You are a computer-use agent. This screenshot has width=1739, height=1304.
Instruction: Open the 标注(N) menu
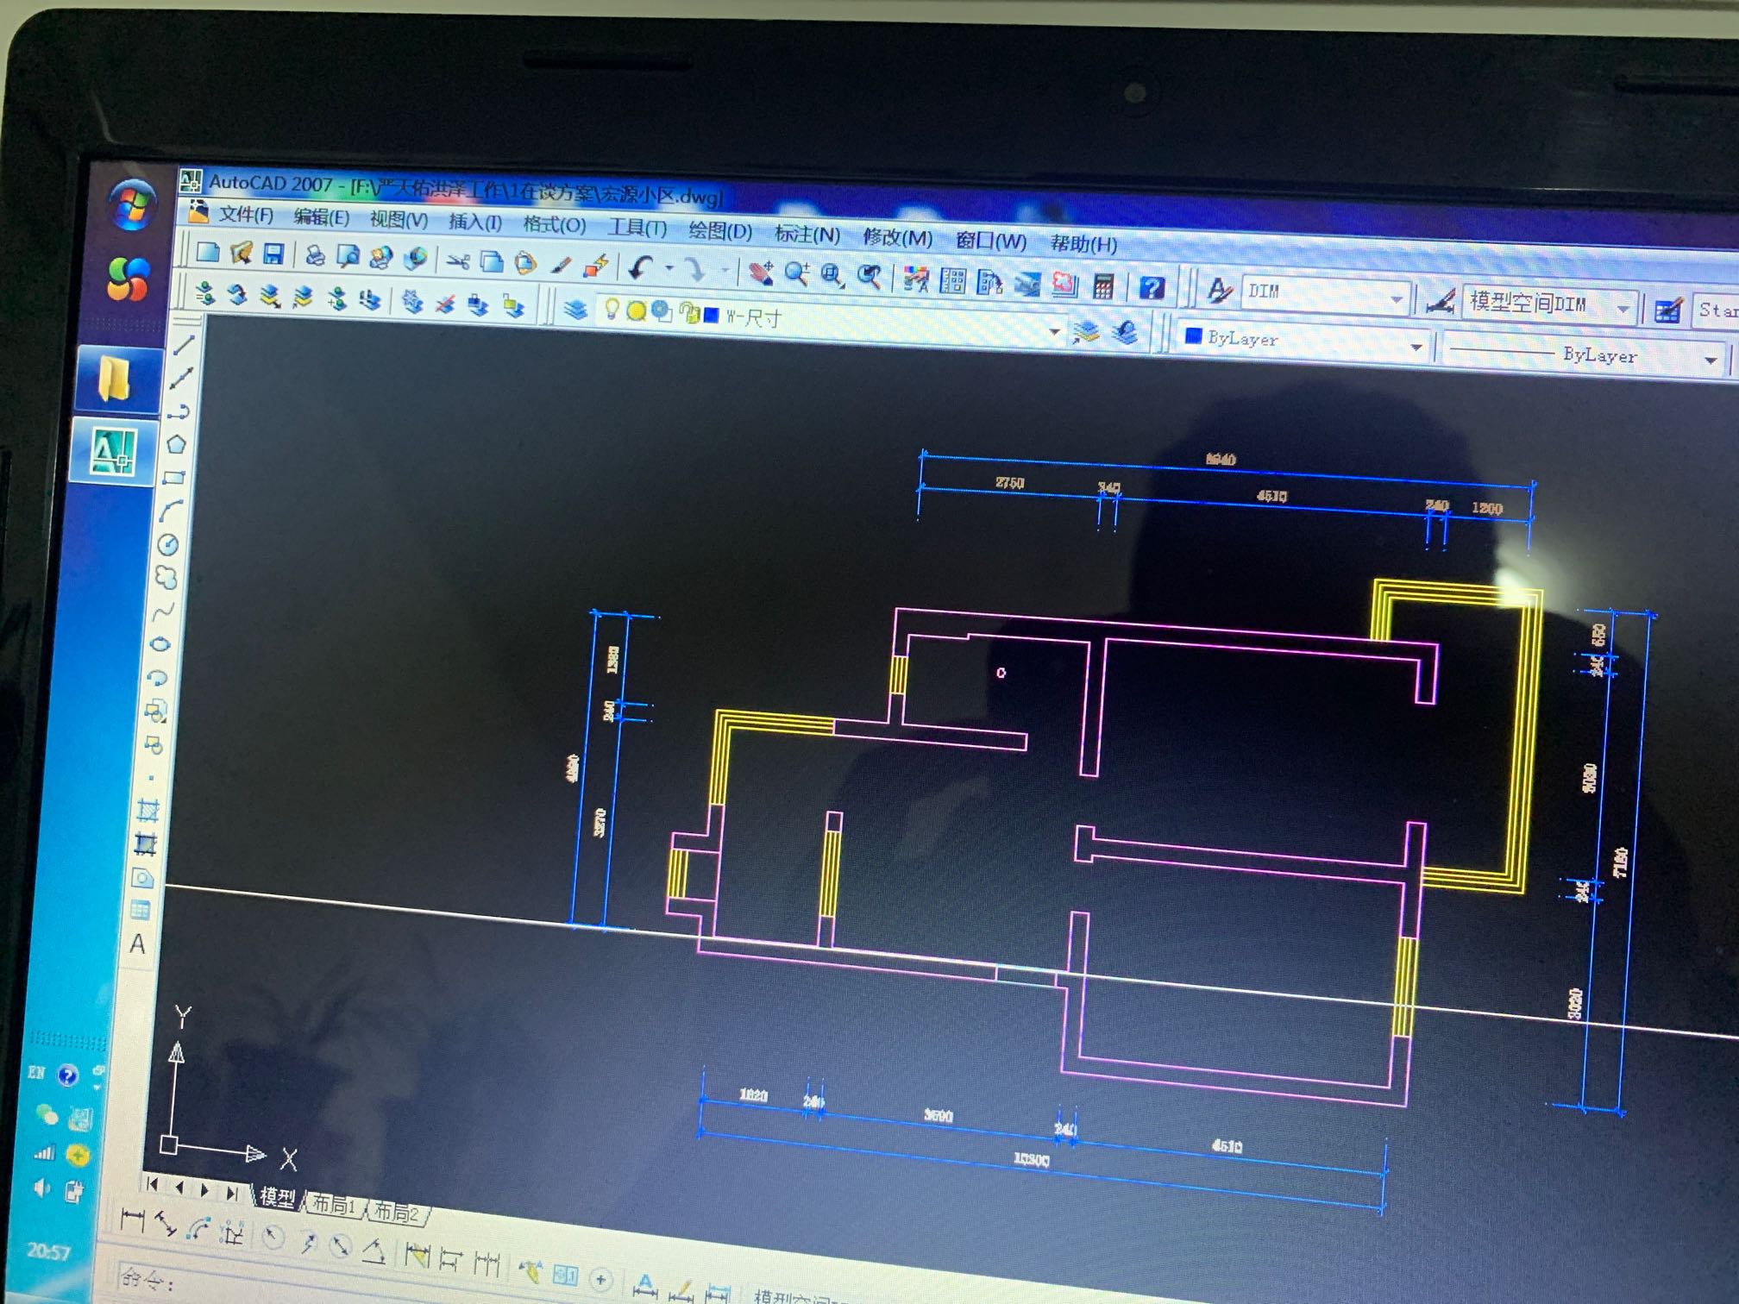(x=807, y=234)
